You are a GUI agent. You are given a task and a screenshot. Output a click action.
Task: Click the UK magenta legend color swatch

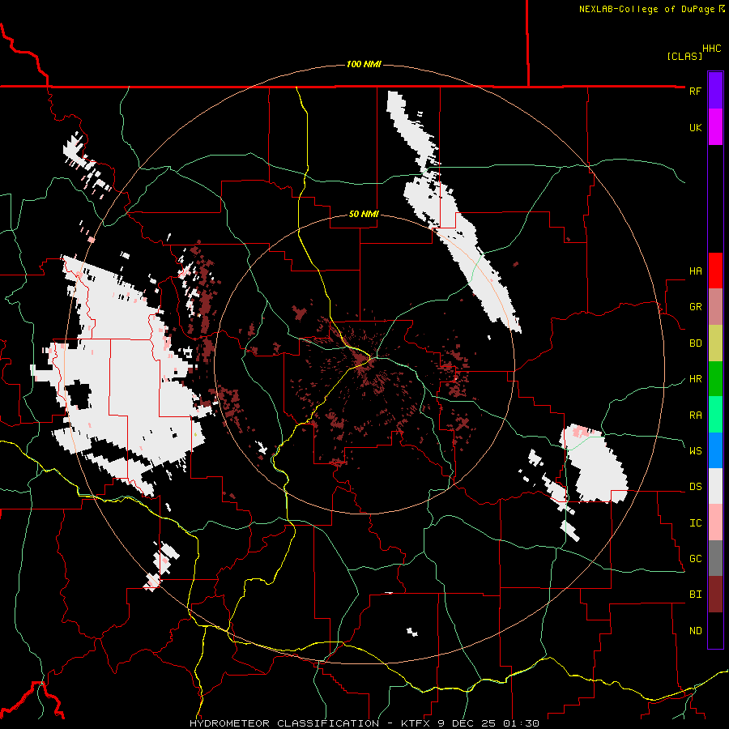click(x=715, y=127)
